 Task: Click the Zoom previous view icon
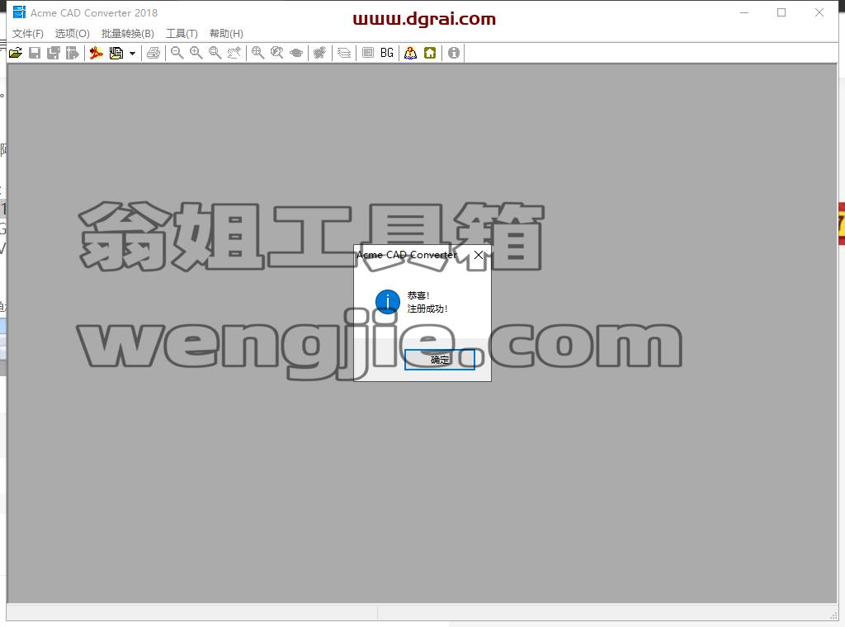(x=277, y=53)
